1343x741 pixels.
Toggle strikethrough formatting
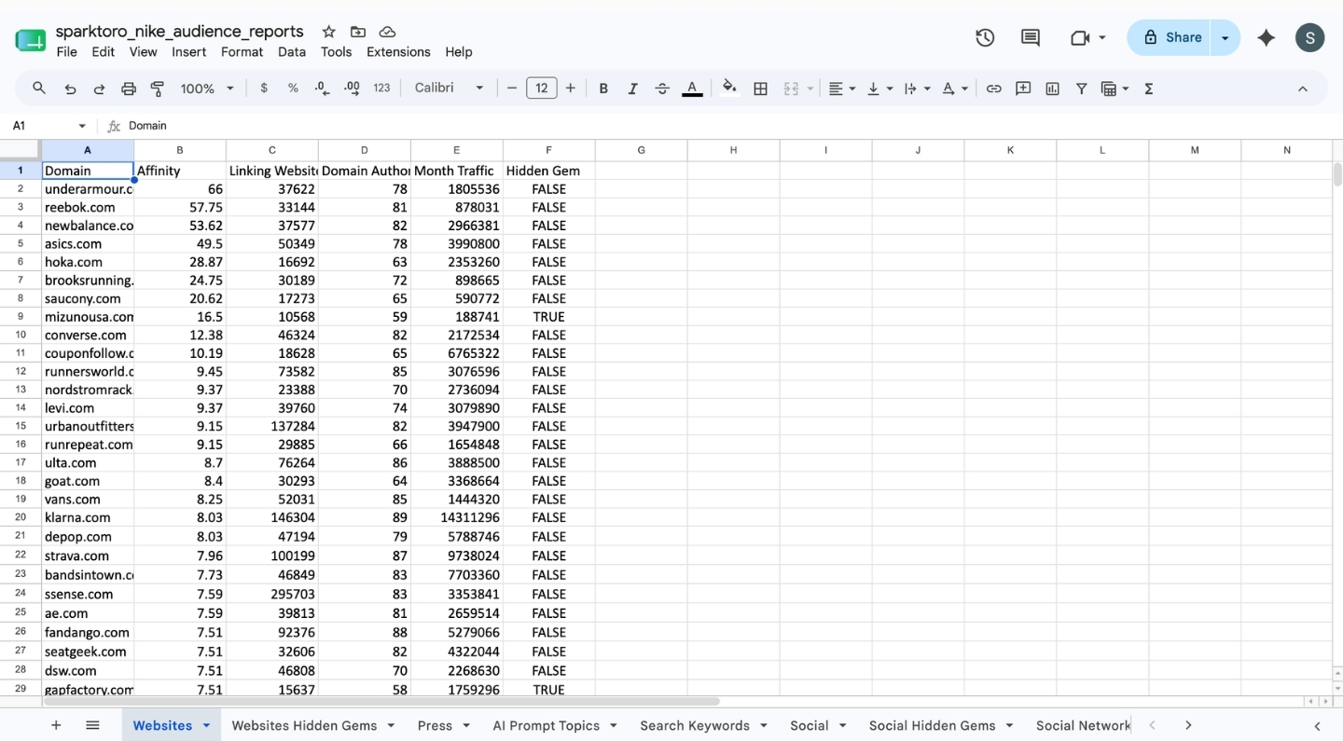click(662, 89)
